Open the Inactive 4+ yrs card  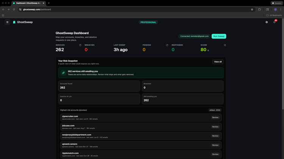[x=99, y=99]
